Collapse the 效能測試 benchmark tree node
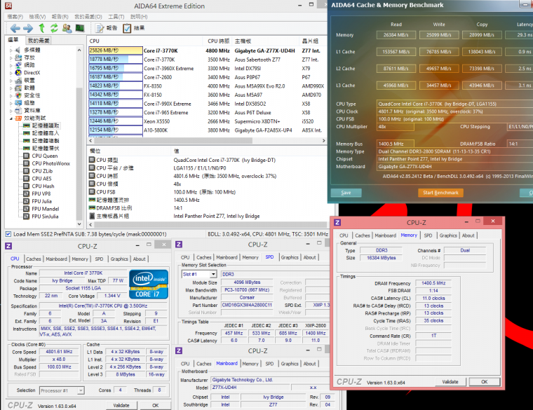 click(11, 117)
